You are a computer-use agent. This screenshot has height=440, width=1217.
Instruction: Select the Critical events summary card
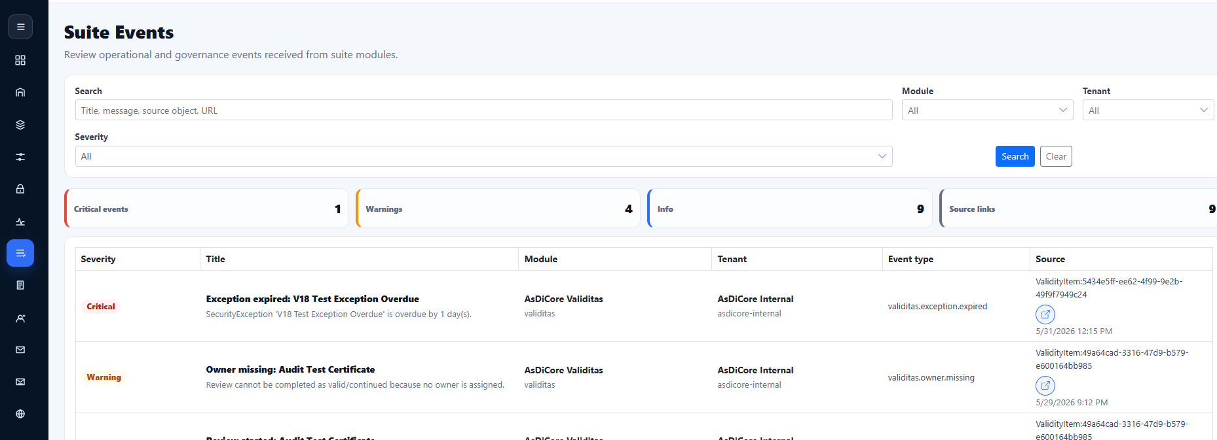coord(206,209)
